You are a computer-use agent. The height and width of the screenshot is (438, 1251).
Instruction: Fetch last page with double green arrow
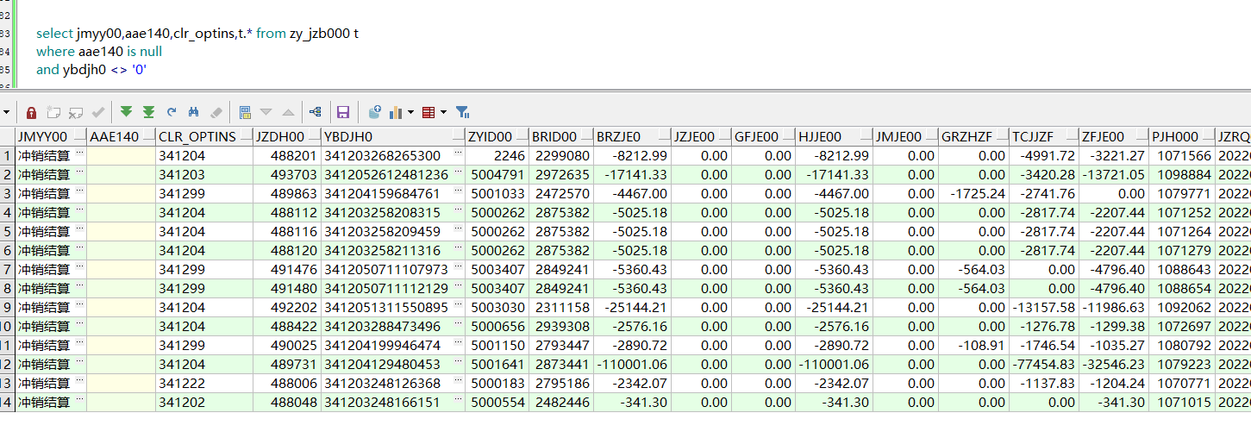(148, 112)
